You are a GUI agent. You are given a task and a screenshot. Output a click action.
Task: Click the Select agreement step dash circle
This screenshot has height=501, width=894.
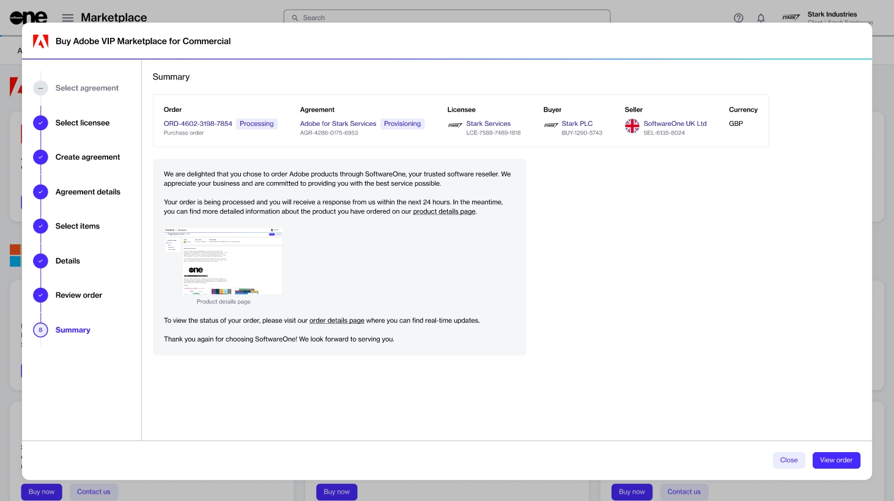pos(40,88)
